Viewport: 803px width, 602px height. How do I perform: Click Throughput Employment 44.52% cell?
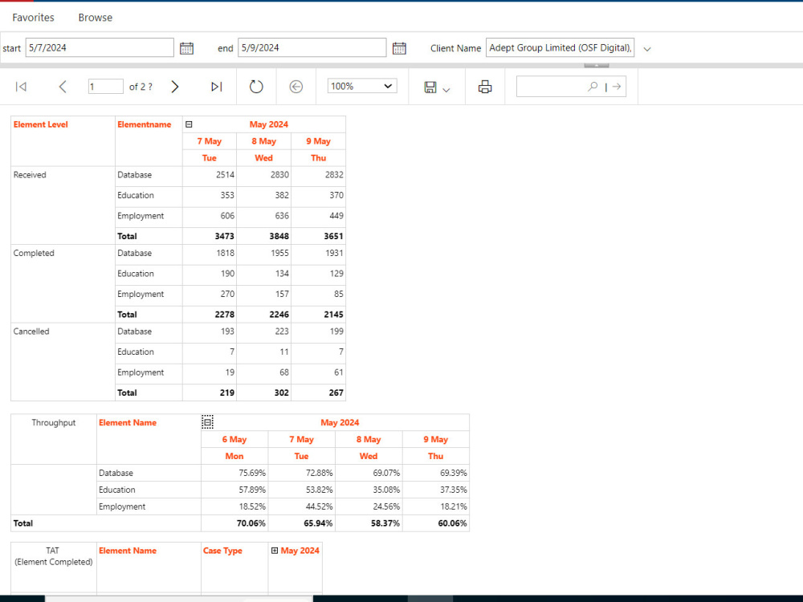coord(320,506)
